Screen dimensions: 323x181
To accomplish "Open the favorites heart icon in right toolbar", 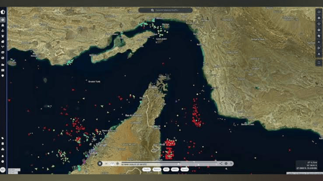I will click(319, 24).
